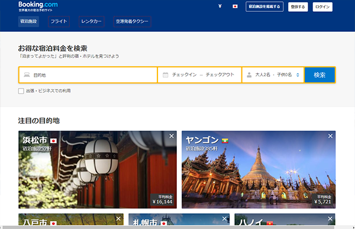The image size is (355, 229).
Task: Click the 宿泊施設52軒 text
Action: [37, 149]
